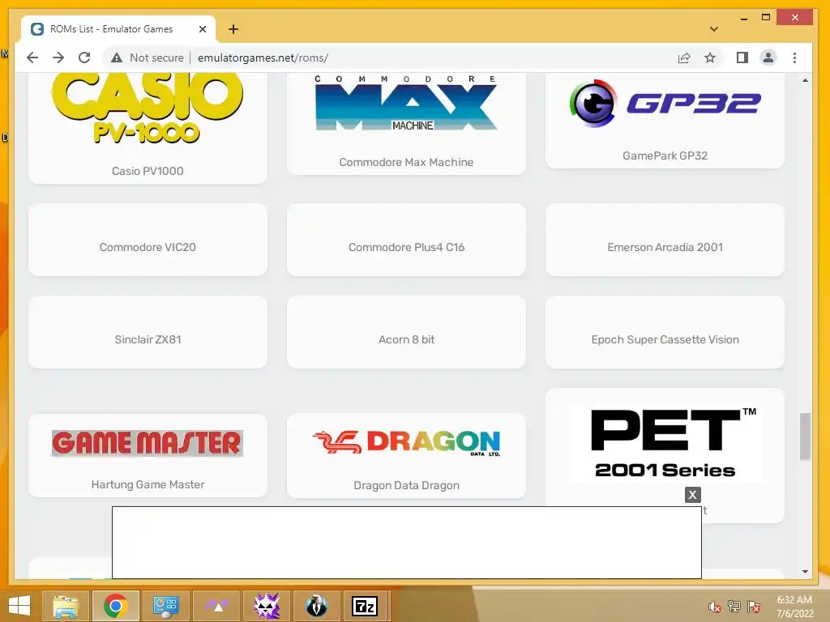Click the muted volume tray icon

point(715,607)
